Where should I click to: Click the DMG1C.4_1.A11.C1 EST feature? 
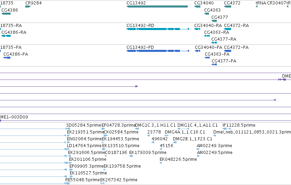tap(183, 129)
